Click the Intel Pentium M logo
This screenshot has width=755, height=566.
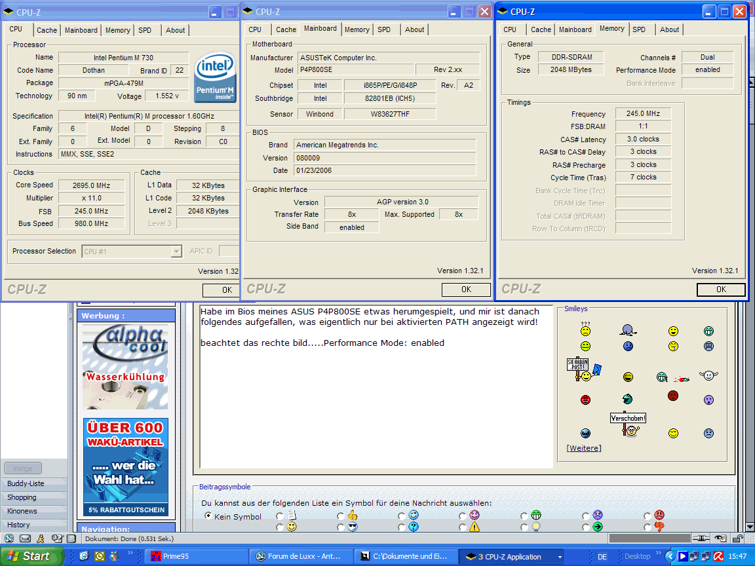[215, 77]
